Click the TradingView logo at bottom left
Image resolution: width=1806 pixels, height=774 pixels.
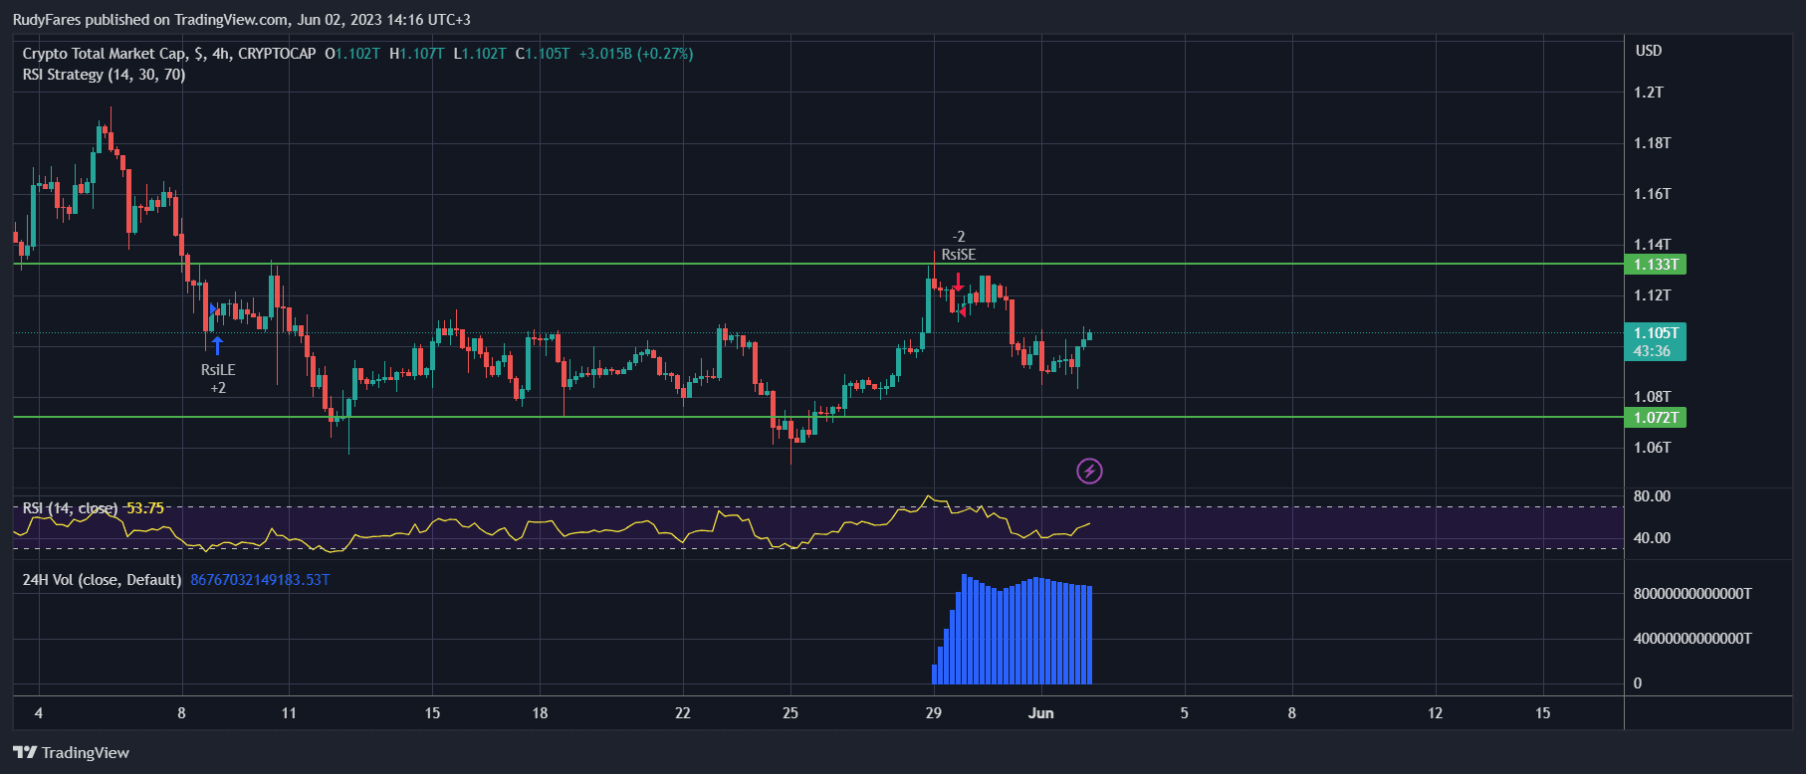click(71, 752)
